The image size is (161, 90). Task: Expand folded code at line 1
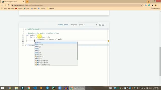click(25, 29)
